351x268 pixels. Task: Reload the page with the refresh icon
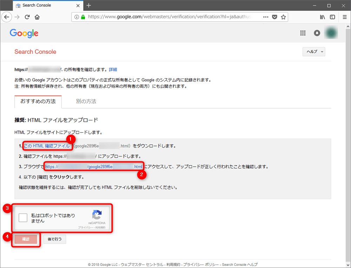click(27, 17)
